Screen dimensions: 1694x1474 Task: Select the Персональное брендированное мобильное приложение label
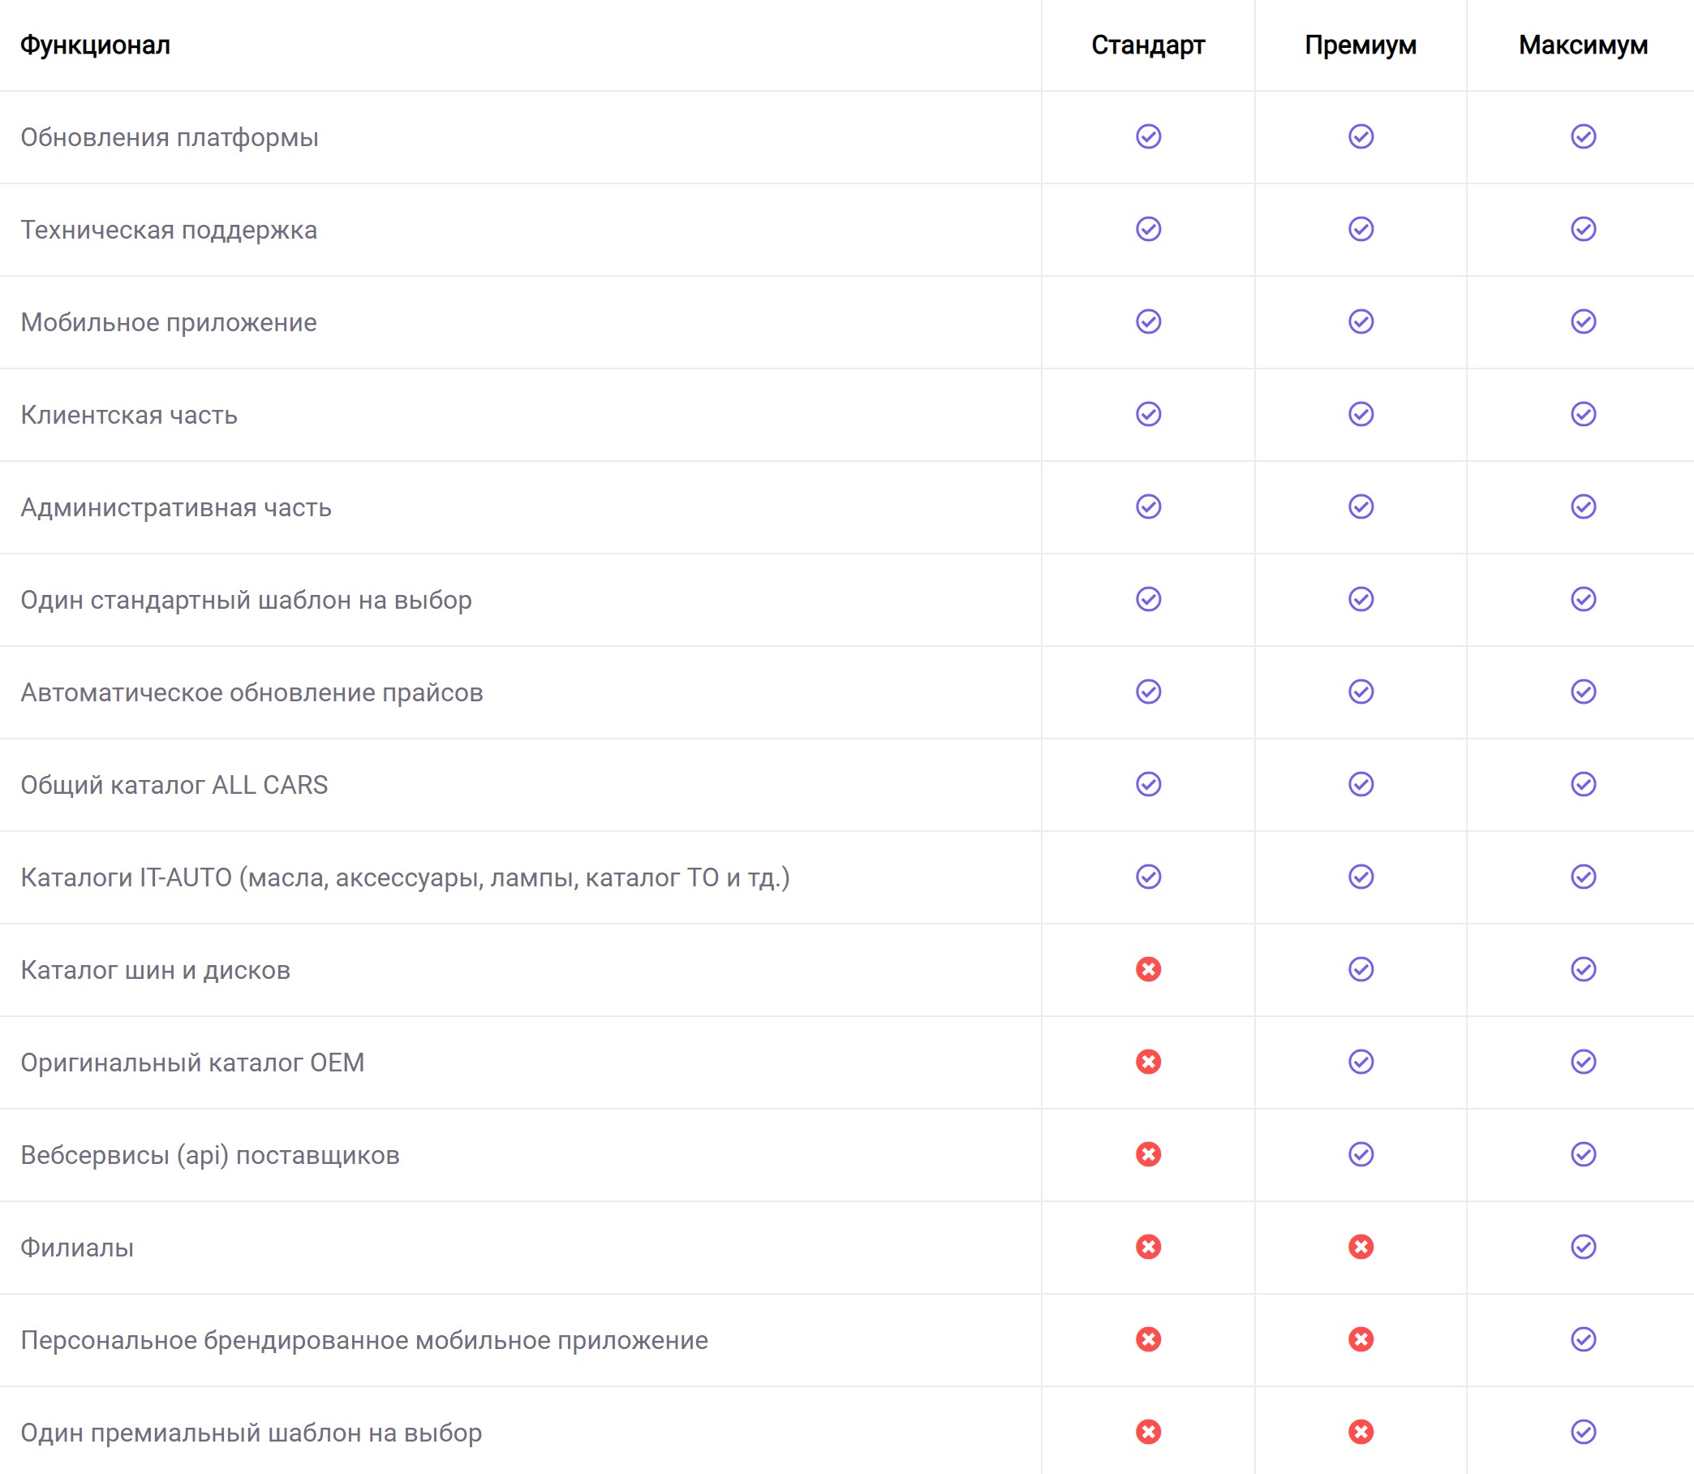coord(364,1340)
